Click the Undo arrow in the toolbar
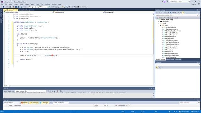 (21, 7)
